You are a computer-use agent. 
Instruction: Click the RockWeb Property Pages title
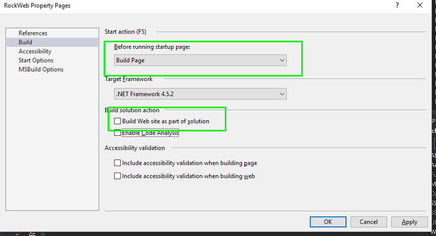point(37,6)
